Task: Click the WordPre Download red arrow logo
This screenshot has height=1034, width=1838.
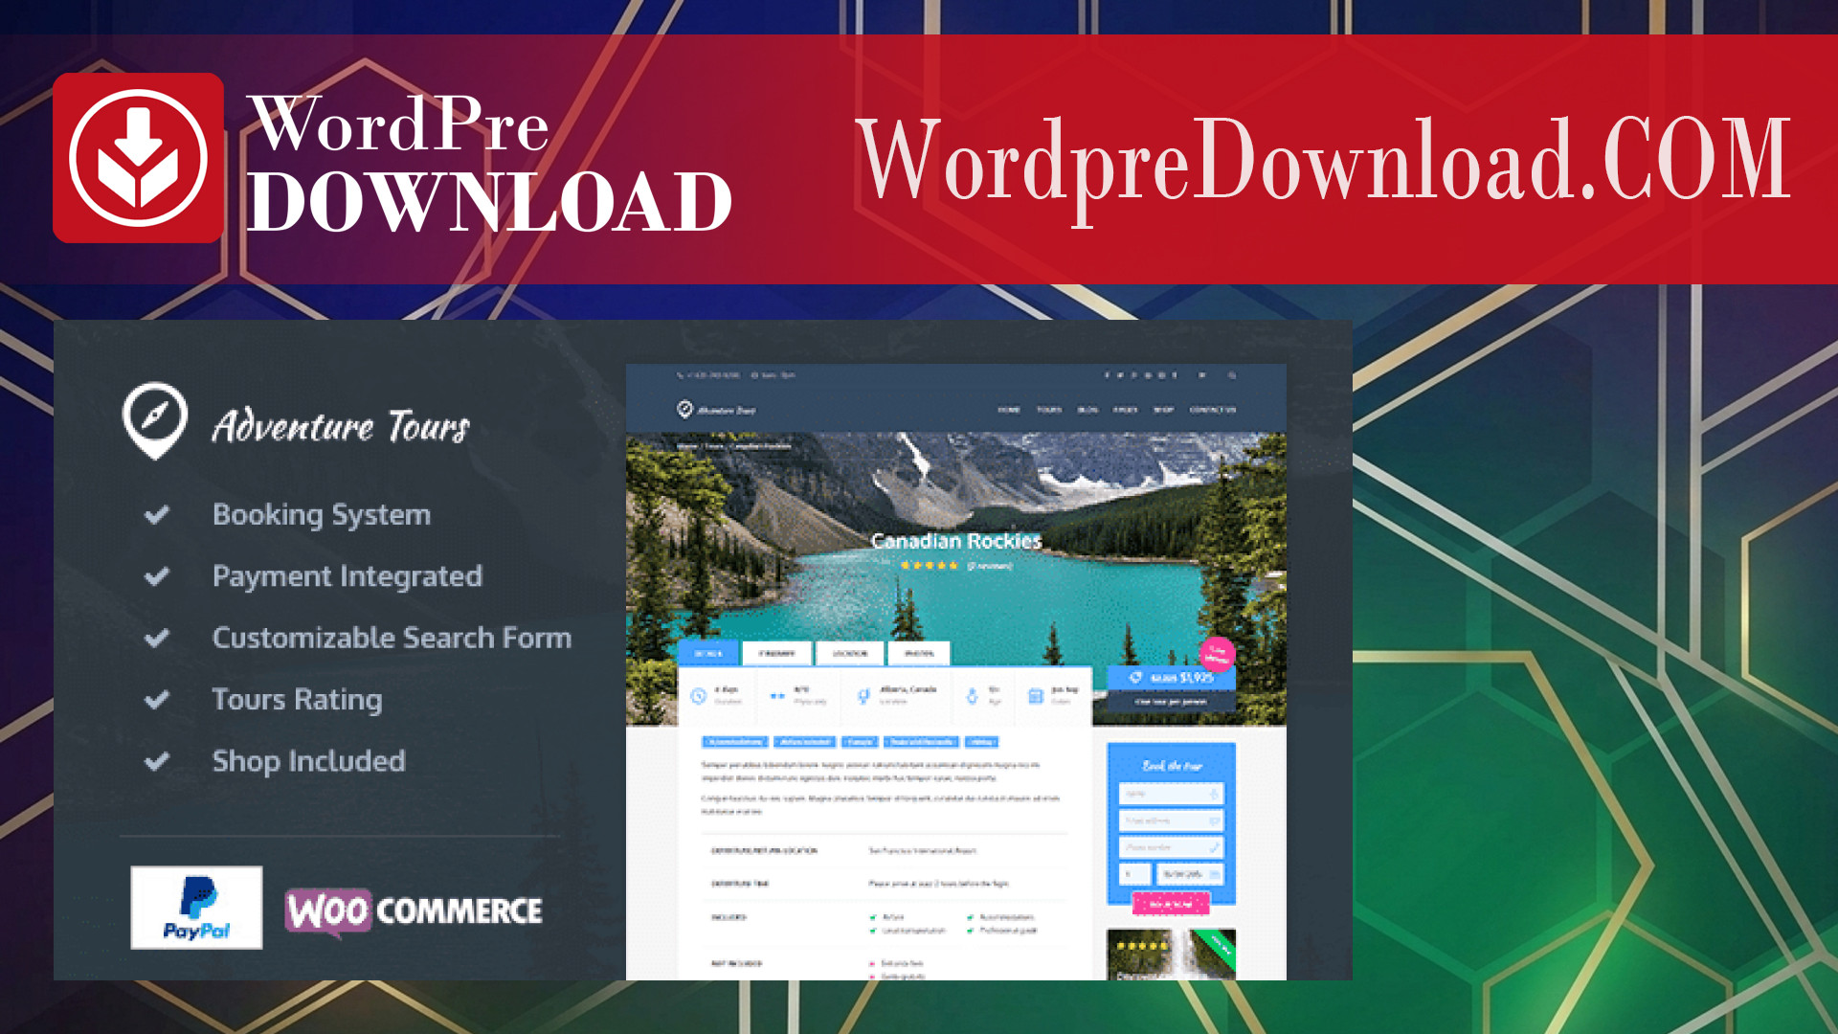Action: tap(139, 158)
